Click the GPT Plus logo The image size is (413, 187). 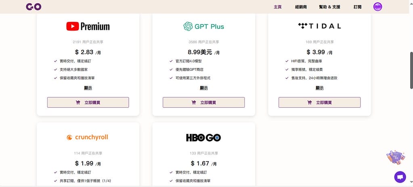203,27
